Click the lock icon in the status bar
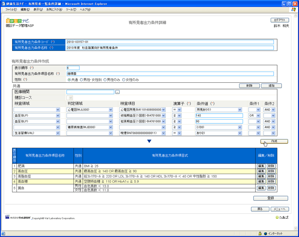 click(x=260, y=233)
